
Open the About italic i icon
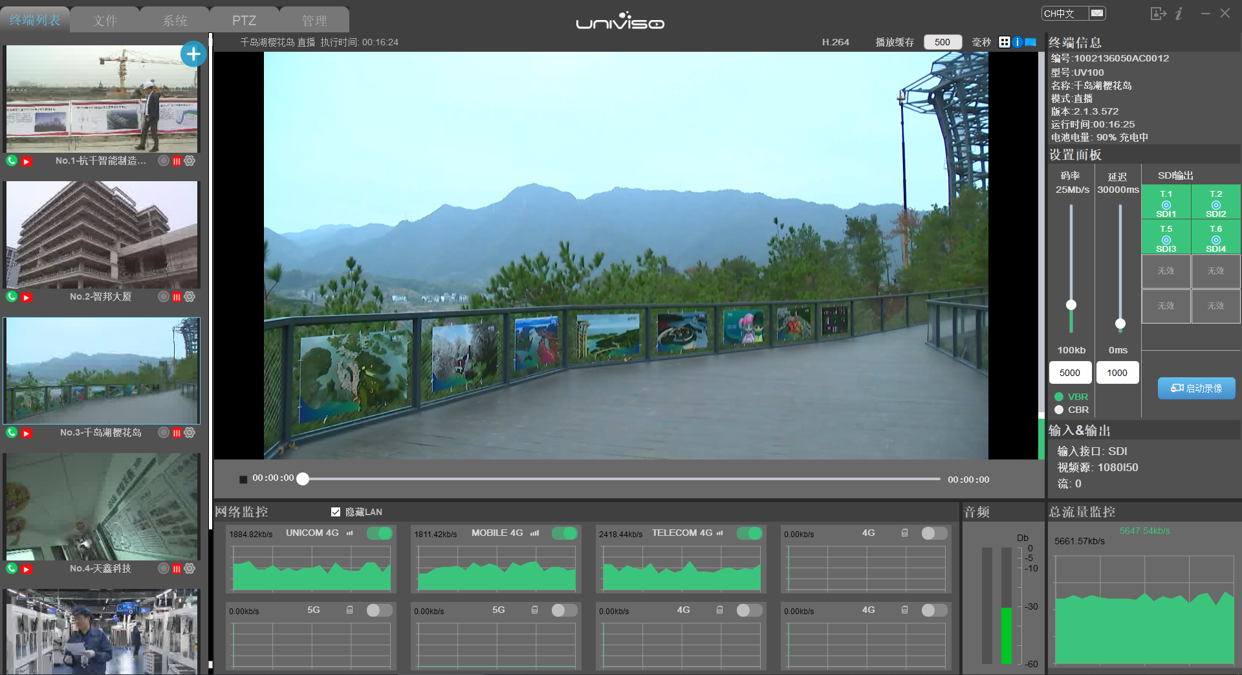[1179, 14]
